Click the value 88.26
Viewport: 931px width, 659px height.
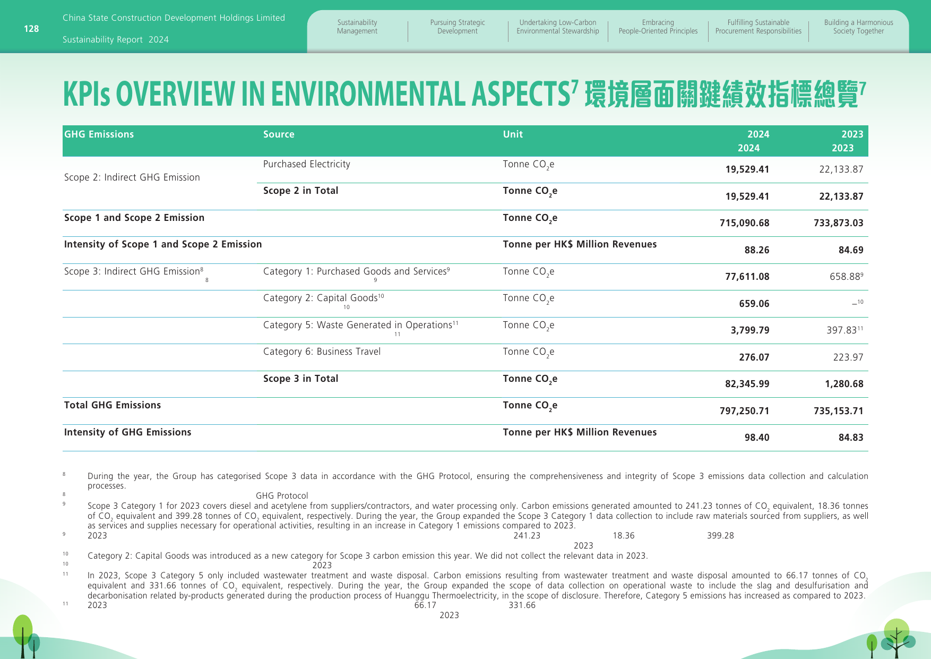pos(757,250)
